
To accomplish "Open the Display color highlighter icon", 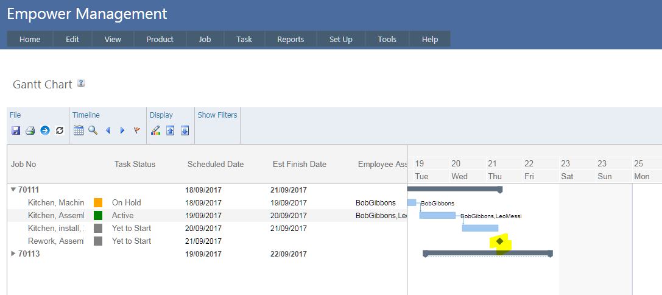I will click(155, 130).
